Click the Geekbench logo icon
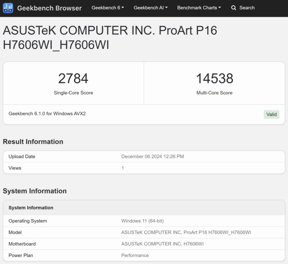 tap(8, 8)
